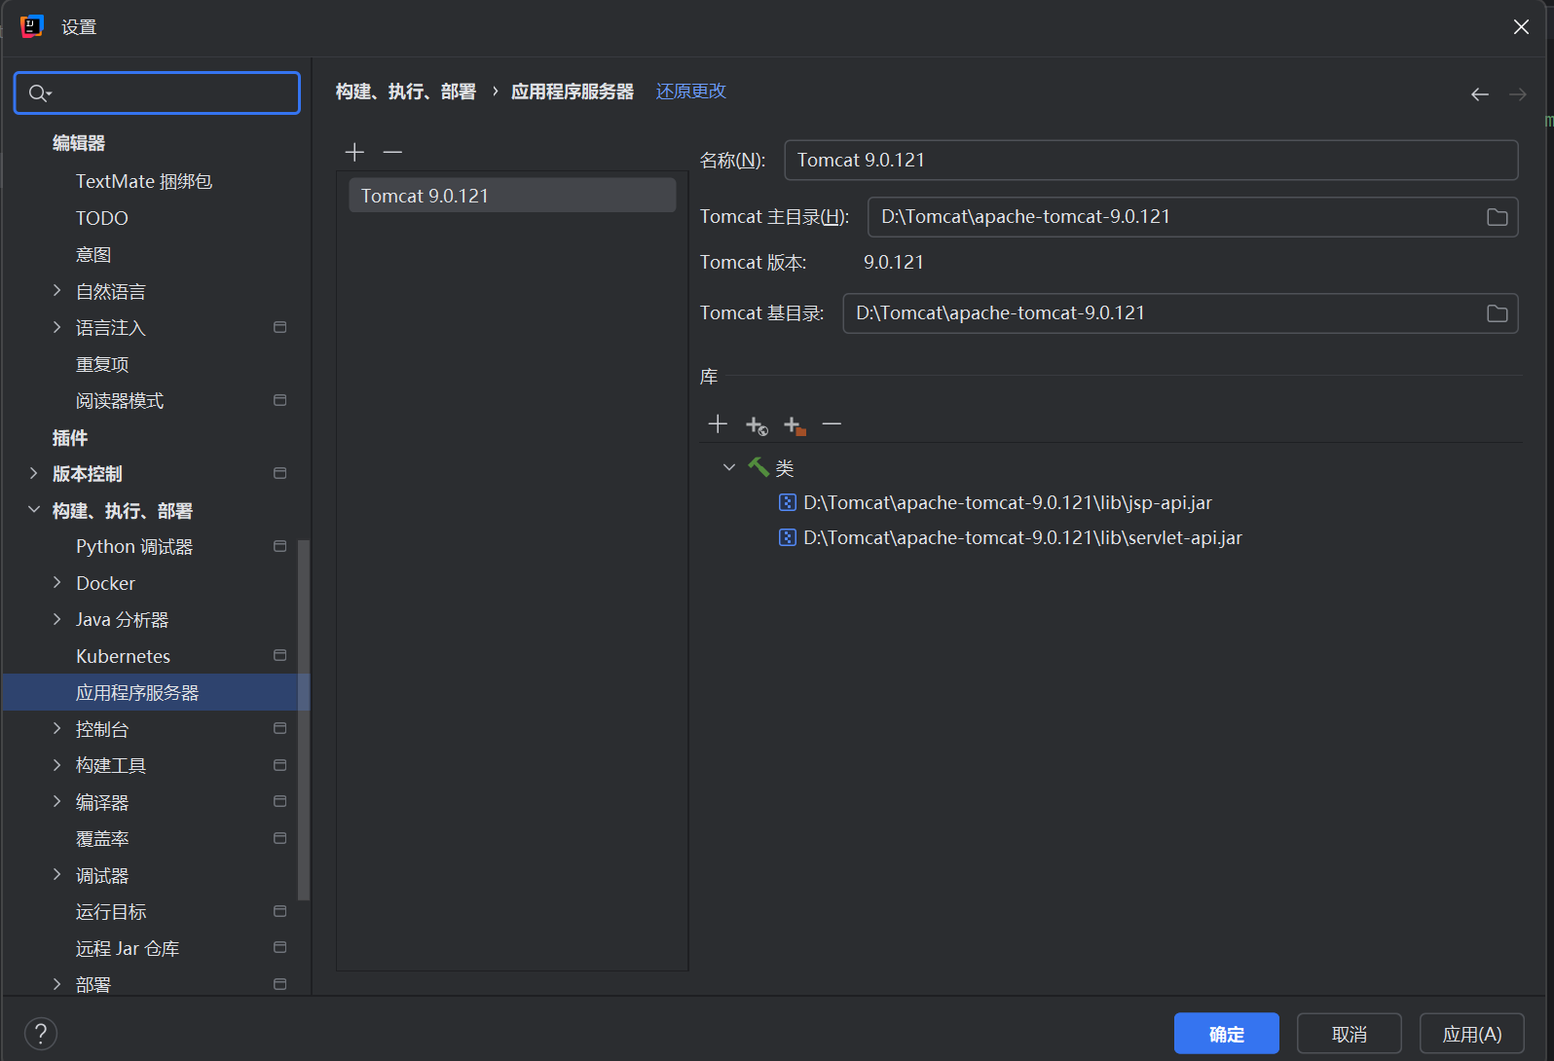Screen dimensions: 1554x1061
Task: Expand the 调试器 node
Action: tap(56, 874)
